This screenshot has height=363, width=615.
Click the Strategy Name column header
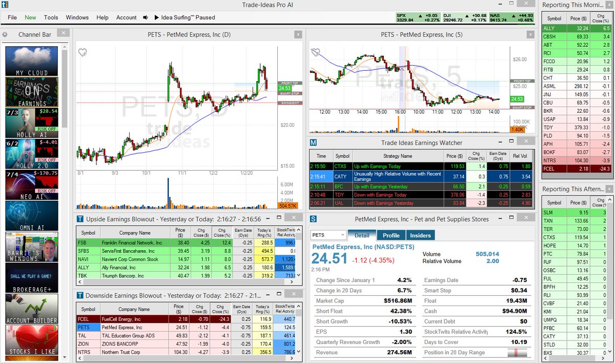[397, 156]
